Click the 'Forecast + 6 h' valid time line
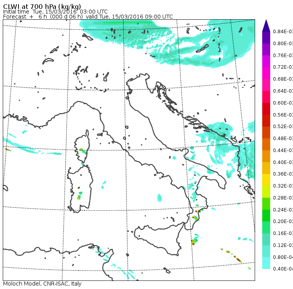Image resolution: width=293 pixels, height=289 pixels. point(88,17)
